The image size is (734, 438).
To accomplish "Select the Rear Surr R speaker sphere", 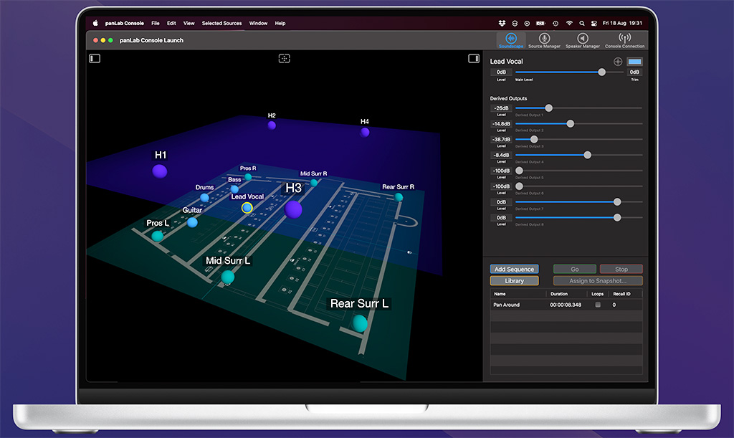I will [399, 197].
